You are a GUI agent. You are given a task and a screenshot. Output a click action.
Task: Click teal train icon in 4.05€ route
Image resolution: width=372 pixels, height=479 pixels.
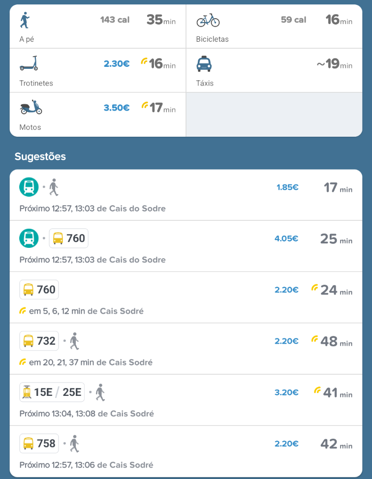coord(29,239)
